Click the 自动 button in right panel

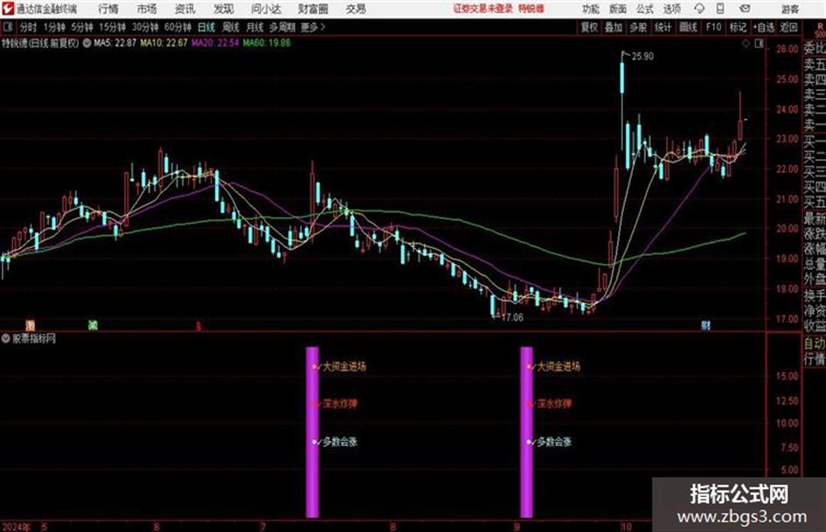pos(815,343)
